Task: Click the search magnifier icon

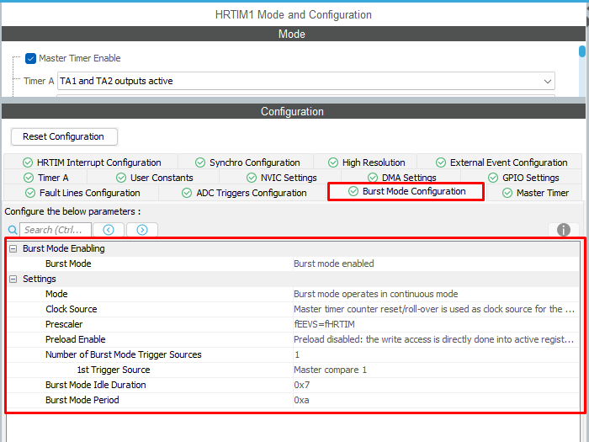Action: 13,230
